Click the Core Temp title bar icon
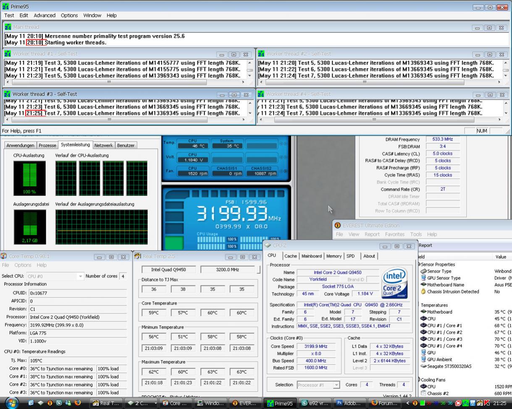The width and height of the screenshot is (512, 409). point(4,256)
